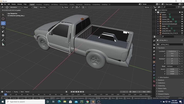Viewport: 184px width, 104px height.
Task: Open the Object Constraints properties tab
Action: click(x=154, y=75)
